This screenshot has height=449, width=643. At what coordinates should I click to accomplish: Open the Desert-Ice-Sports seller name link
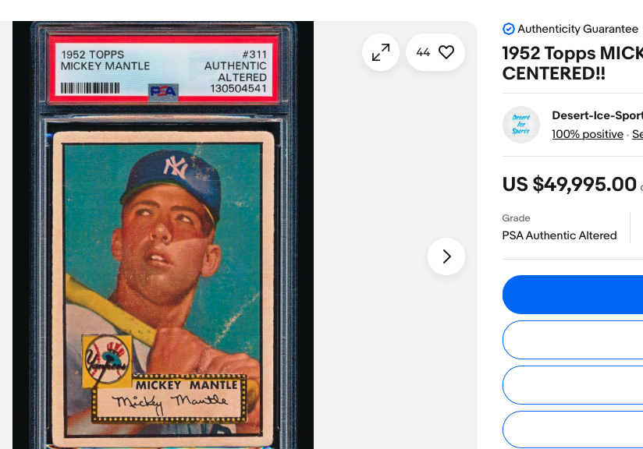point(598,115)
